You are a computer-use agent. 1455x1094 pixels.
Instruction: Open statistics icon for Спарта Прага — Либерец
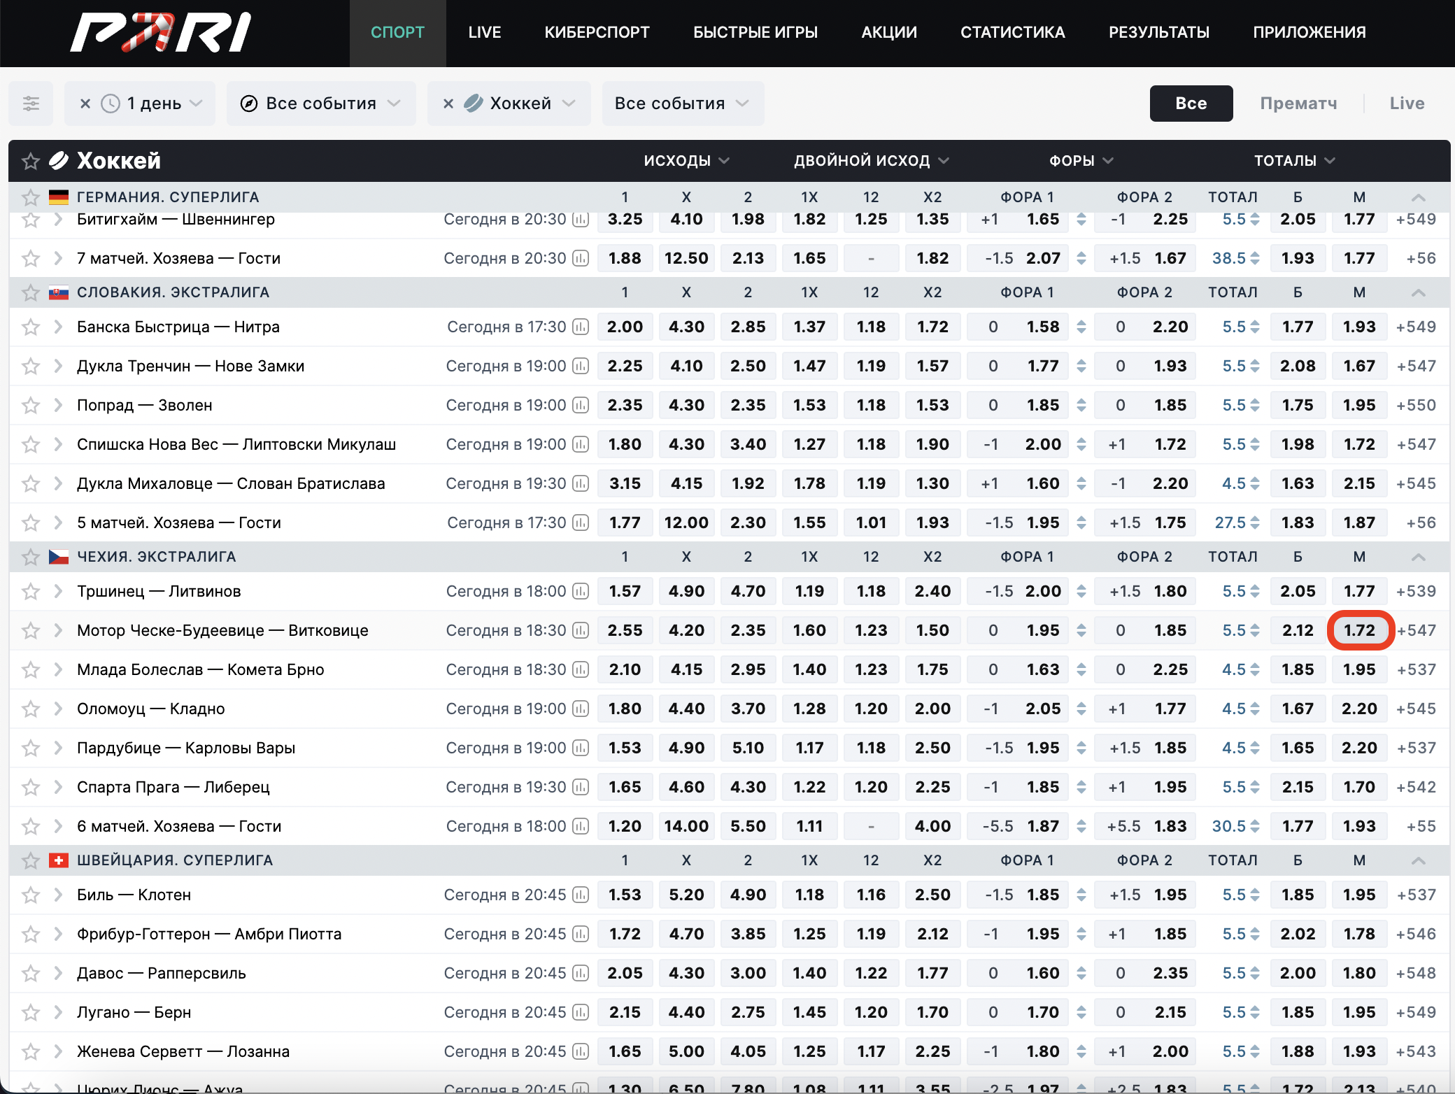(581, 787)
